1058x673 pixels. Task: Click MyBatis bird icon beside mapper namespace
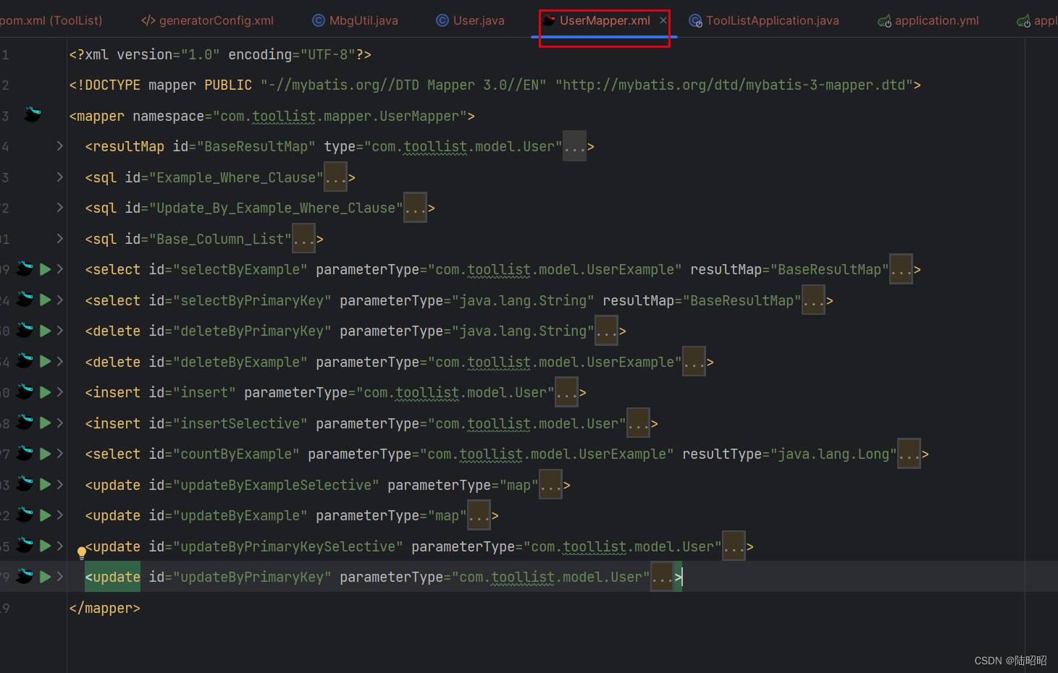[x=33, y=114]
